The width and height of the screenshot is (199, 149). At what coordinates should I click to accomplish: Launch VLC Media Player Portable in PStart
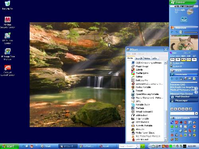pyautogui.click(x=146, y=136)
